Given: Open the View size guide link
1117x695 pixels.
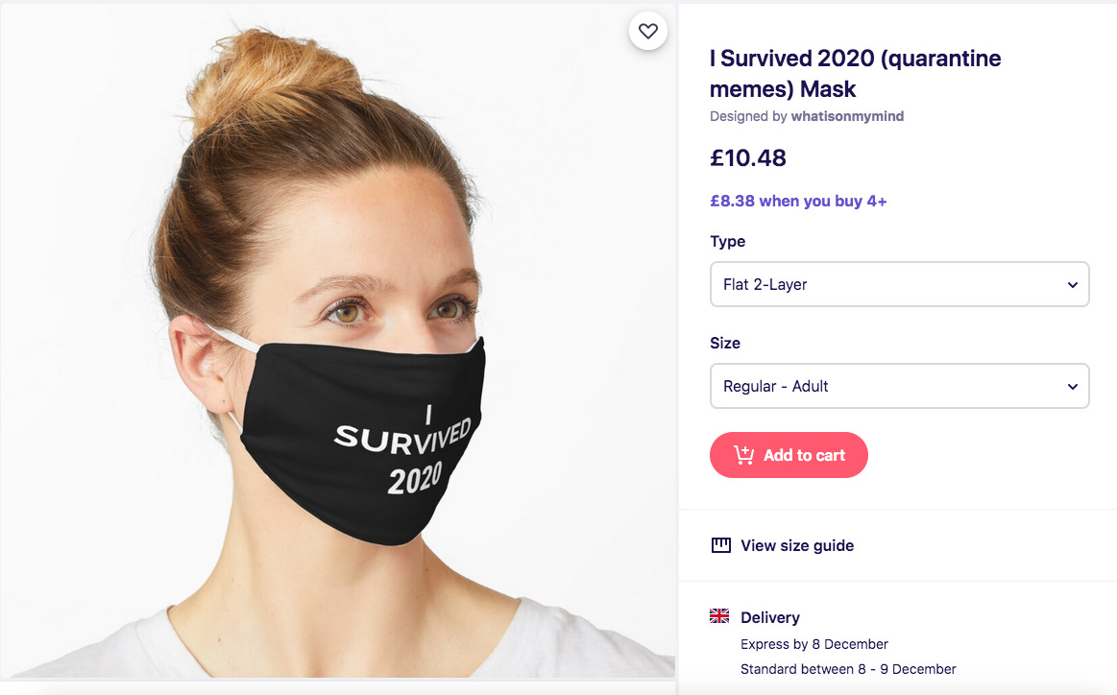Looking at the screenshot, I should coord(796,545).
